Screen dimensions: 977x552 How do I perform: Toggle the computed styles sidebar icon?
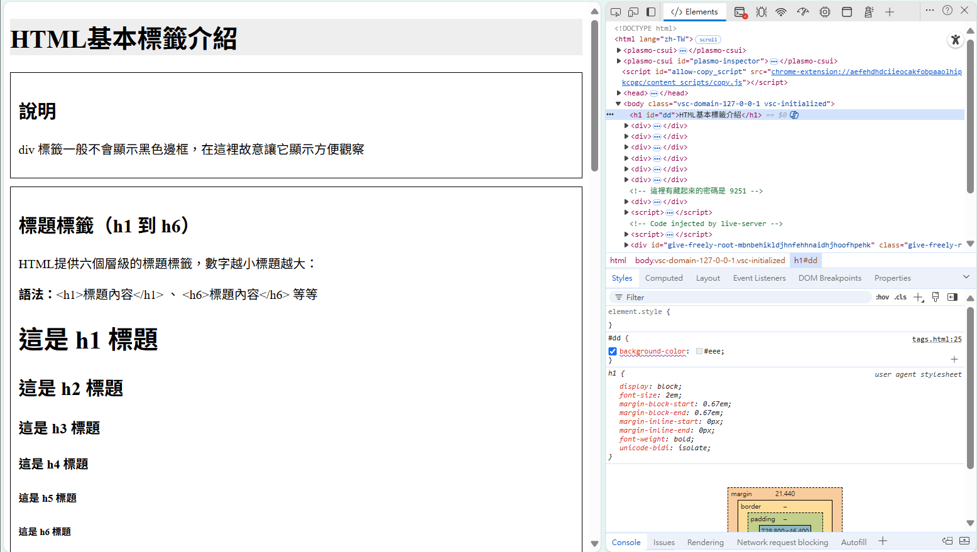[x=952, y=297]
